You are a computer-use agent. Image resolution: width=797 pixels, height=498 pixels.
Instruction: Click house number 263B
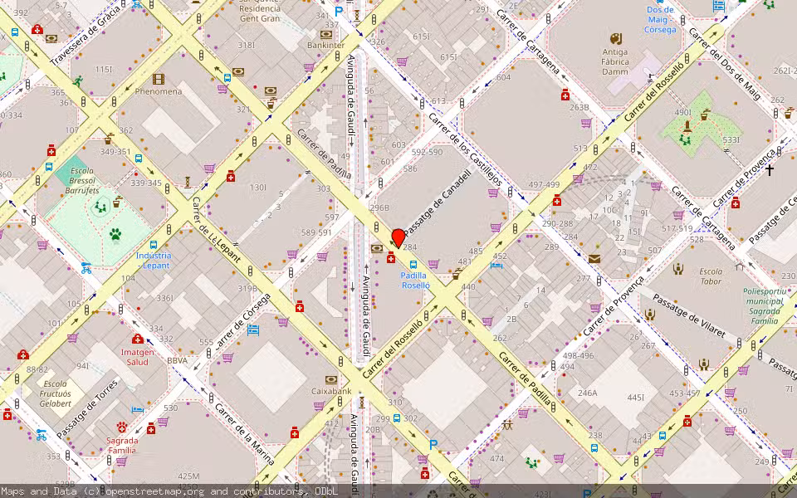tap(579, 108)
